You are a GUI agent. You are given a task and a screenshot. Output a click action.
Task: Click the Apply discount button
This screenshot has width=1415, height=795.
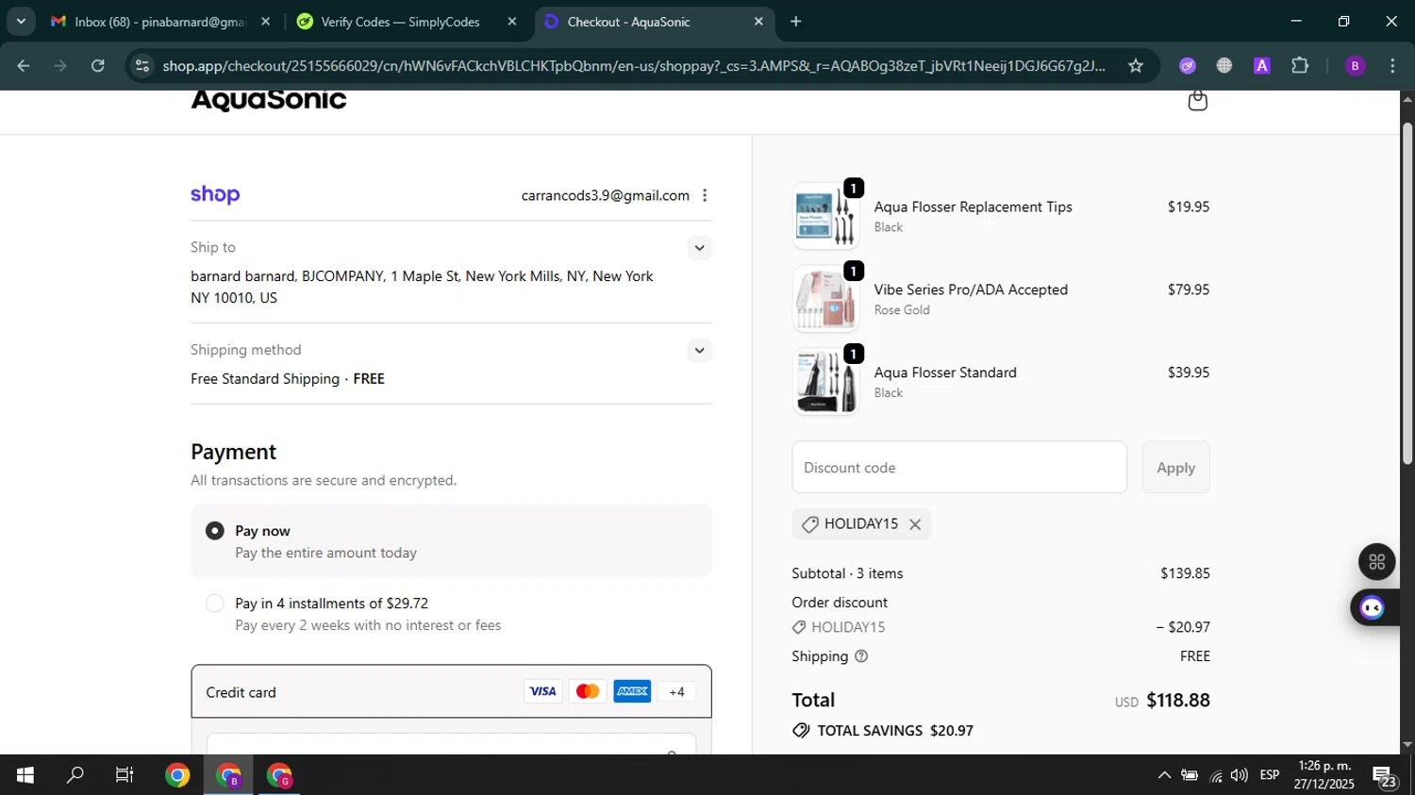[1175, 468]
